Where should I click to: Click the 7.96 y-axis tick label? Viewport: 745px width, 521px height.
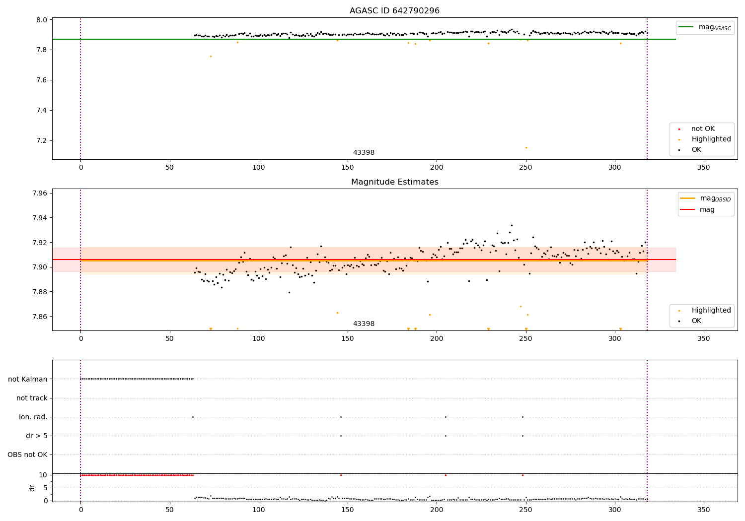[x=40, y=193]
